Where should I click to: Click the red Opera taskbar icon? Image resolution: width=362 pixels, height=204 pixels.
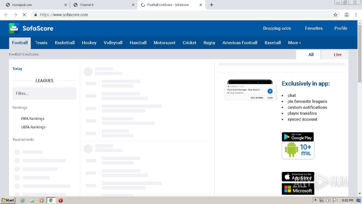click(61, 200)
